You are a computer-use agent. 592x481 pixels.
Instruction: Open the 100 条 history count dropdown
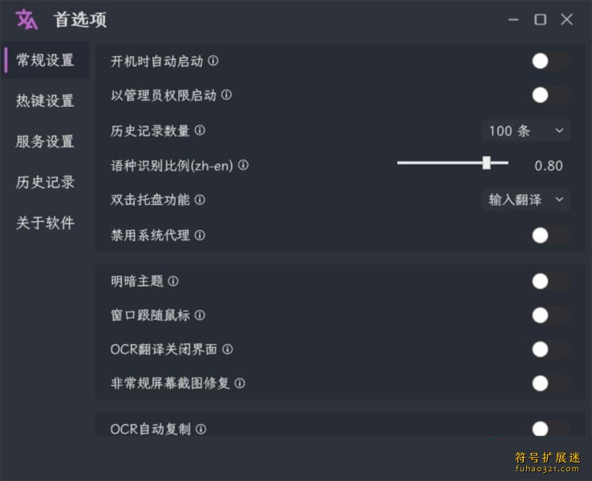pos(526,131)
